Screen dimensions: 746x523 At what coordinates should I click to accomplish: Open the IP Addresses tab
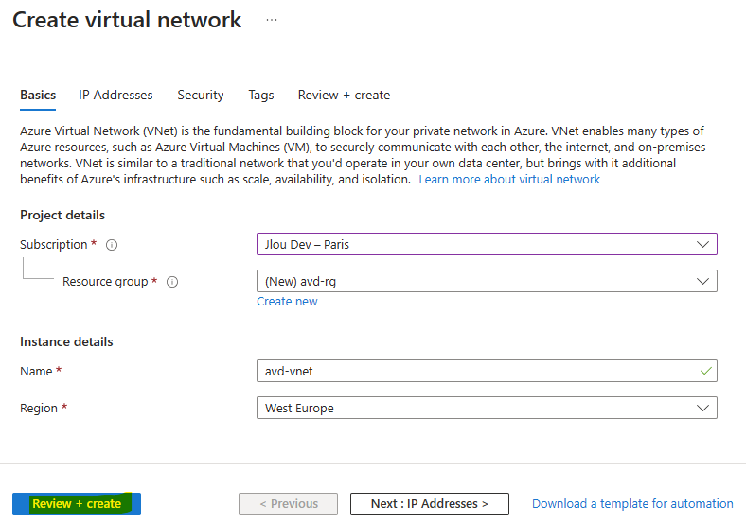pos(115,96)
